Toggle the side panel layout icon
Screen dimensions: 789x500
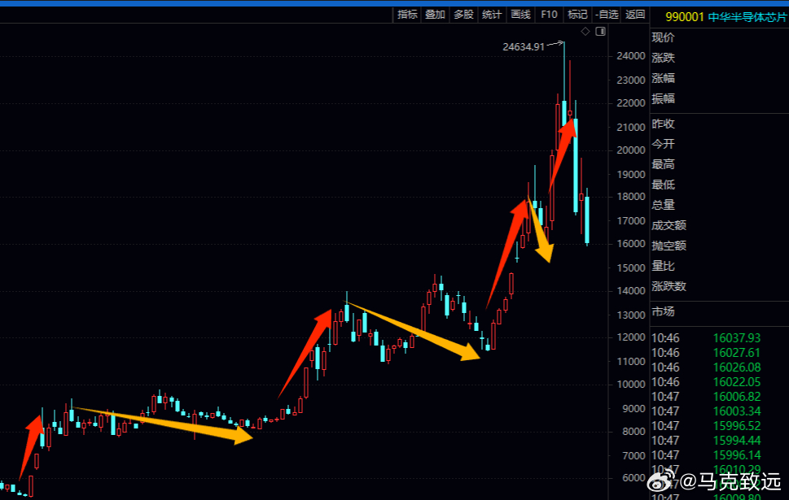(600, 31)
